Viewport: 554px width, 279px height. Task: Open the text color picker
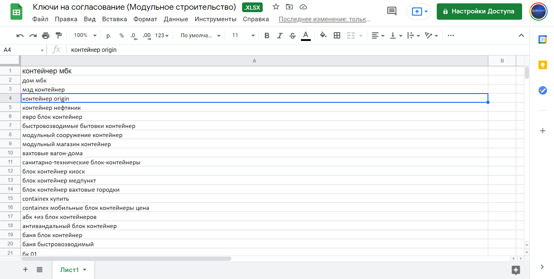[x=306, y=35]
